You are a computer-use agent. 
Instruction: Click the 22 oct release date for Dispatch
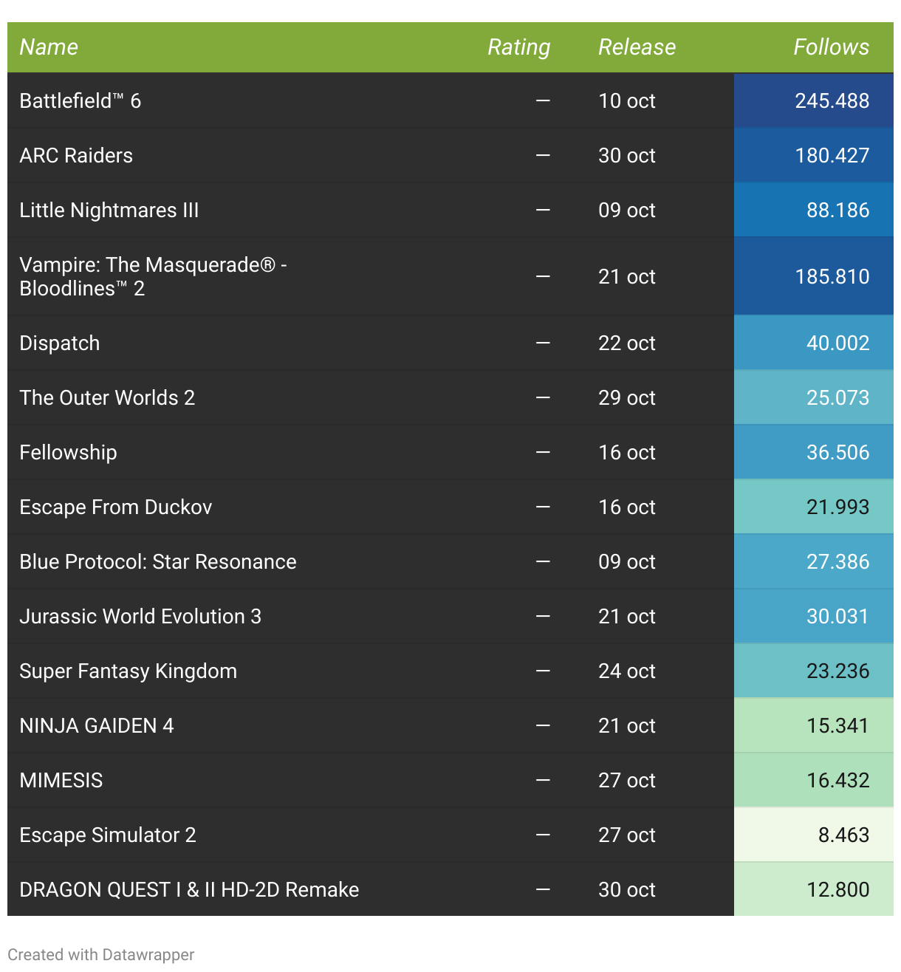coord(626,343)
